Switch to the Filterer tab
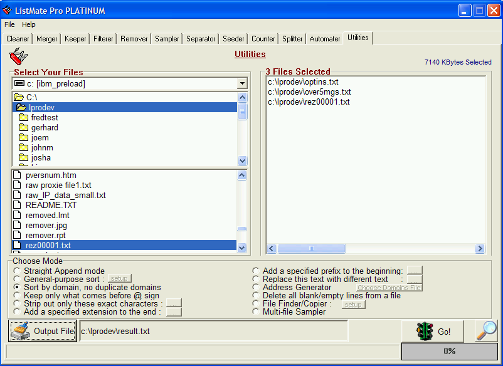Viewport: 503px width, 366px height. coord(103,39)
